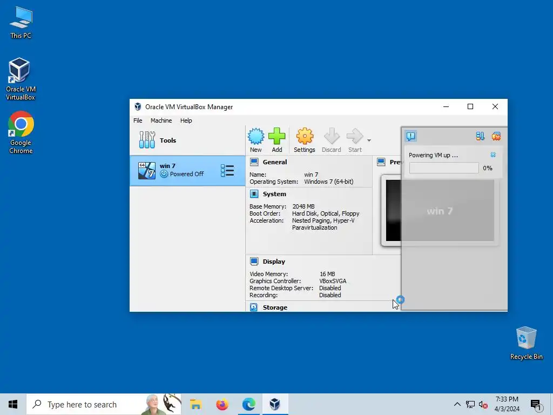
Task: Expand the Start button dropdown arrow
Action: point(369,140)
